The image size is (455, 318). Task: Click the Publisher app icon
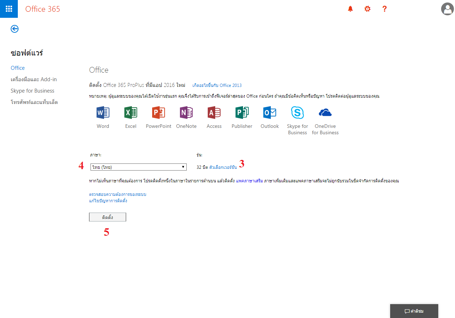click(x=242, y=113)
